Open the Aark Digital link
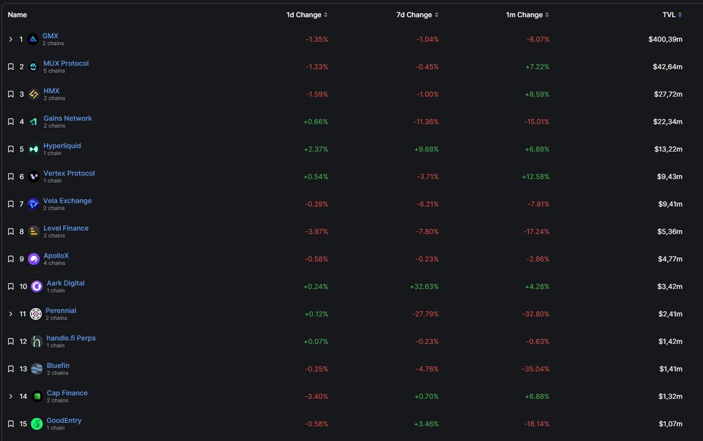Screen dimensions: 703x441 [66, 283]
